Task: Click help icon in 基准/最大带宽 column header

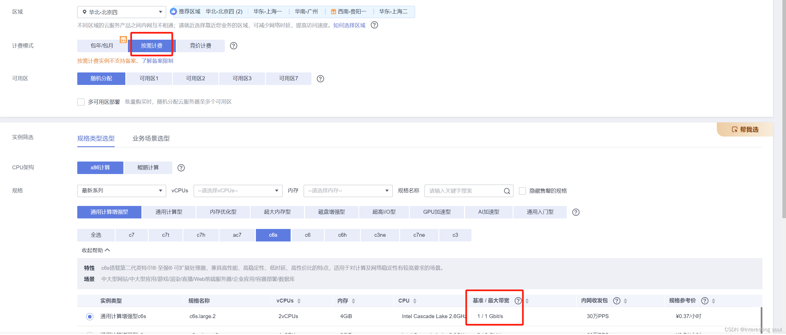Action: tap(518, 301)
